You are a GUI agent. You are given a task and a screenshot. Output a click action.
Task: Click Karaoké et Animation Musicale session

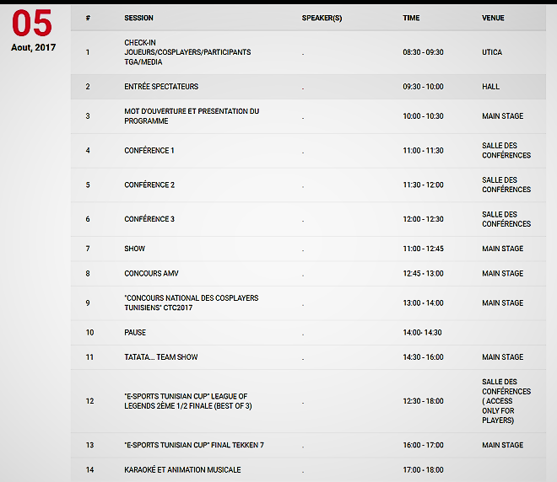(182, 470)
